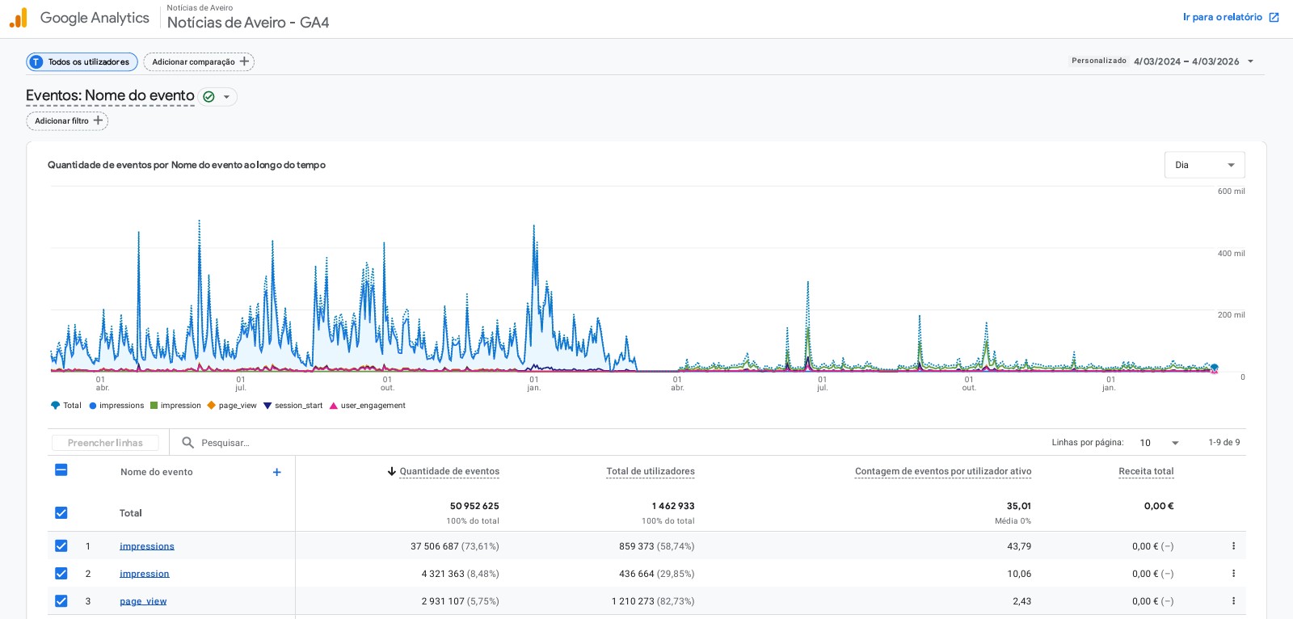Image resolution: width=1293 pixels, height=619 pixels.
Task: Click the Adicionar filtro button
Action: (x=68, y=121)
